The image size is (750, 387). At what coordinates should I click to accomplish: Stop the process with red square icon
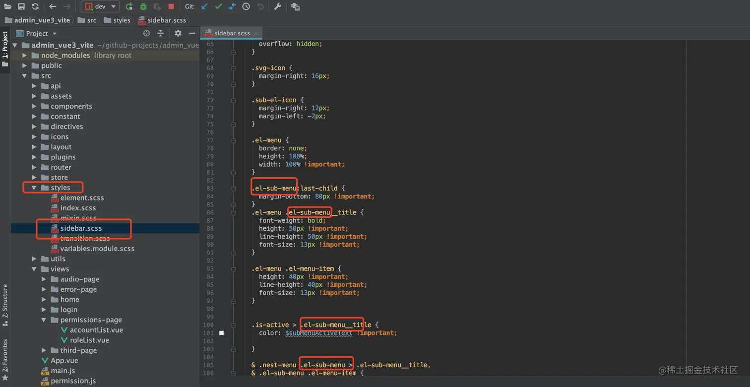coord(171,6)
